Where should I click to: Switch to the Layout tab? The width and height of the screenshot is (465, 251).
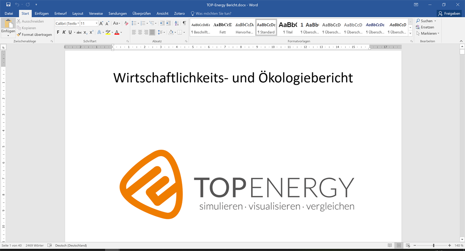[x=78, y=14]
